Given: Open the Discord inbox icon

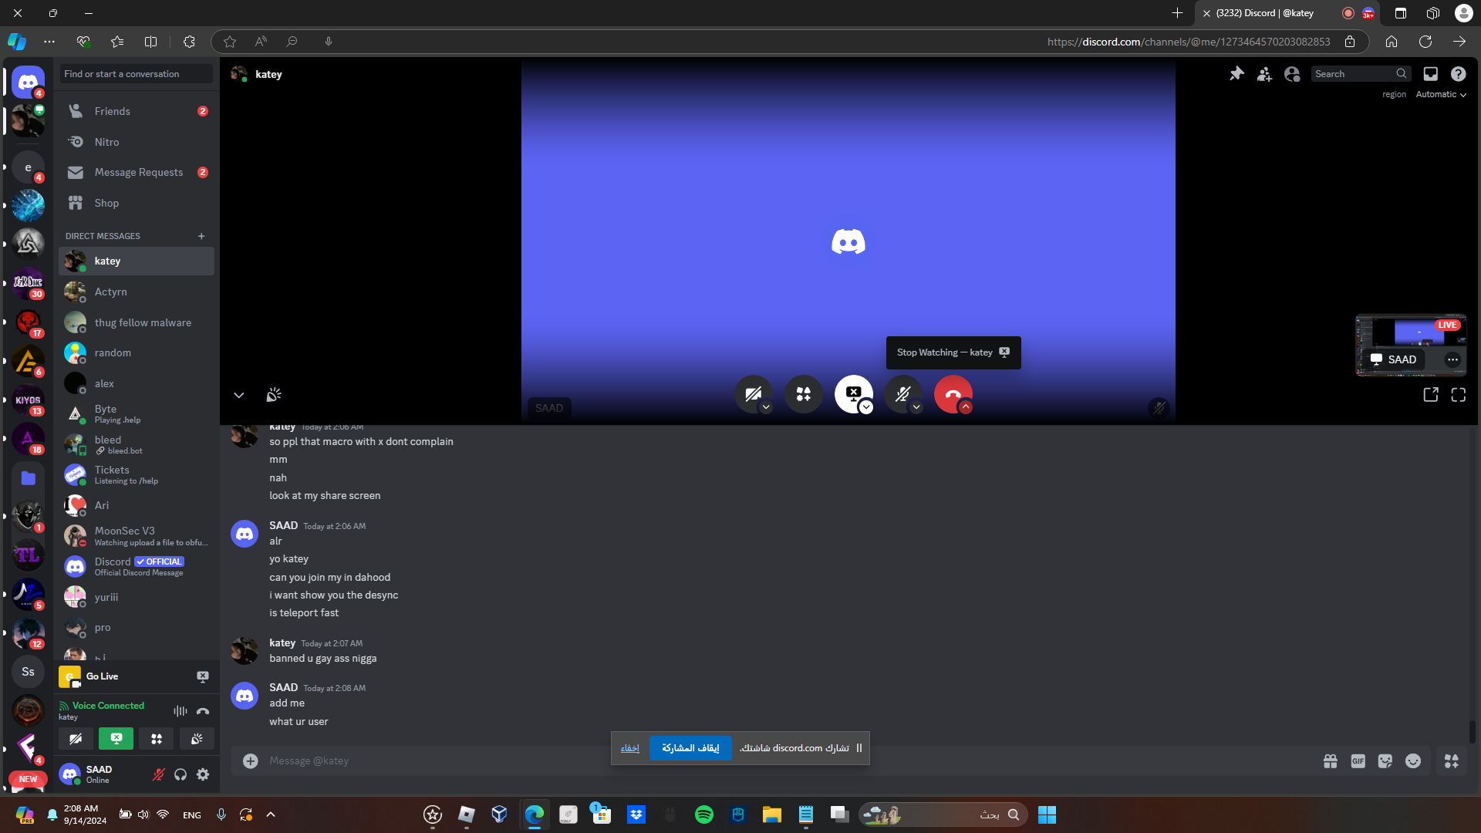Looking at the screenshot, I should (x=1430, y=74).
